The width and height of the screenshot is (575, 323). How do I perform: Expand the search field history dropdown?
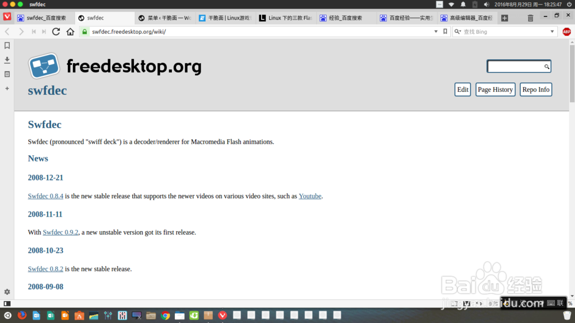click(x=552, y=32)
